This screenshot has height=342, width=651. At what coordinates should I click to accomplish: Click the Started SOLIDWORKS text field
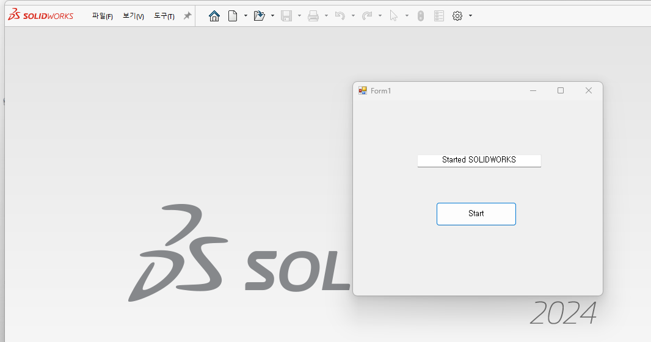[479, 161]
